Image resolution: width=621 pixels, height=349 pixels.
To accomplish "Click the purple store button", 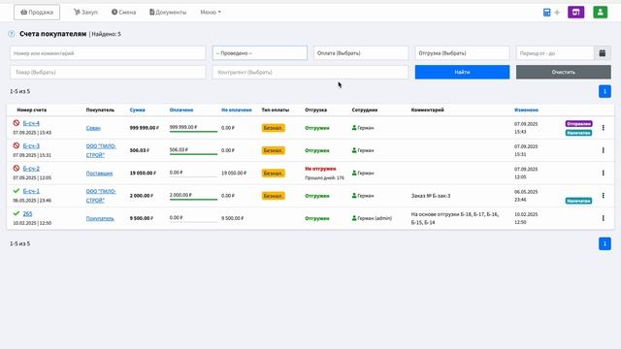I will [x=575, y=13].
